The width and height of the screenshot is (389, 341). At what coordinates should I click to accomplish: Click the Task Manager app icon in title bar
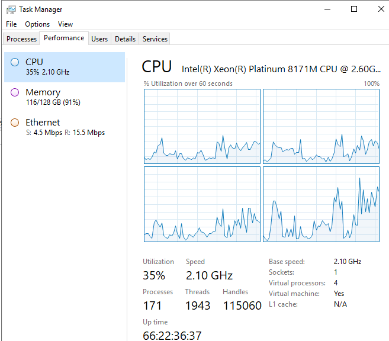[x=11, y=9]
